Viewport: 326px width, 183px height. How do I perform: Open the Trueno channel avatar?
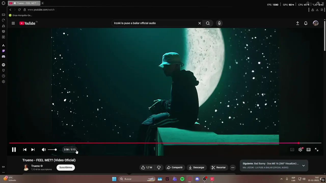click(x=26, y=167)
